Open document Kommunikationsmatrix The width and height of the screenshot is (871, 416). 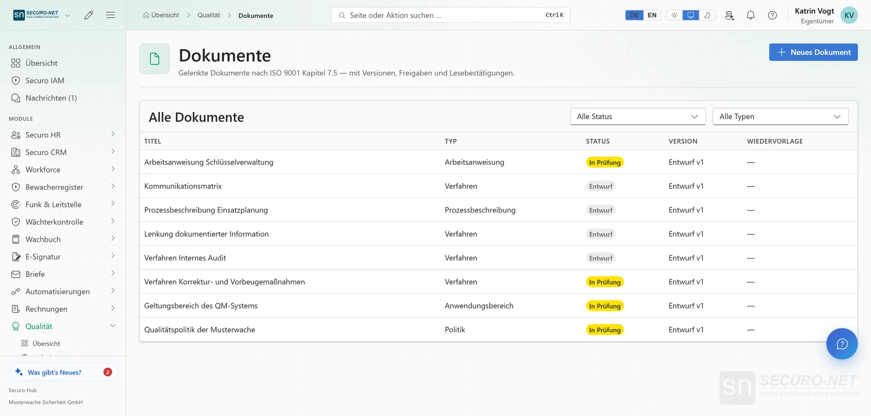pyautogui.click(x=183, y=186)
